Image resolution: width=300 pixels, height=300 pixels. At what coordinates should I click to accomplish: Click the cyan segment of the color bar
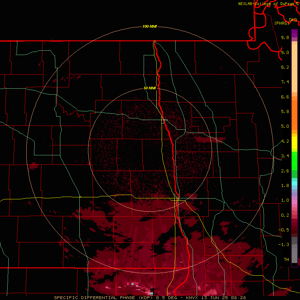[x=294, y=183]
